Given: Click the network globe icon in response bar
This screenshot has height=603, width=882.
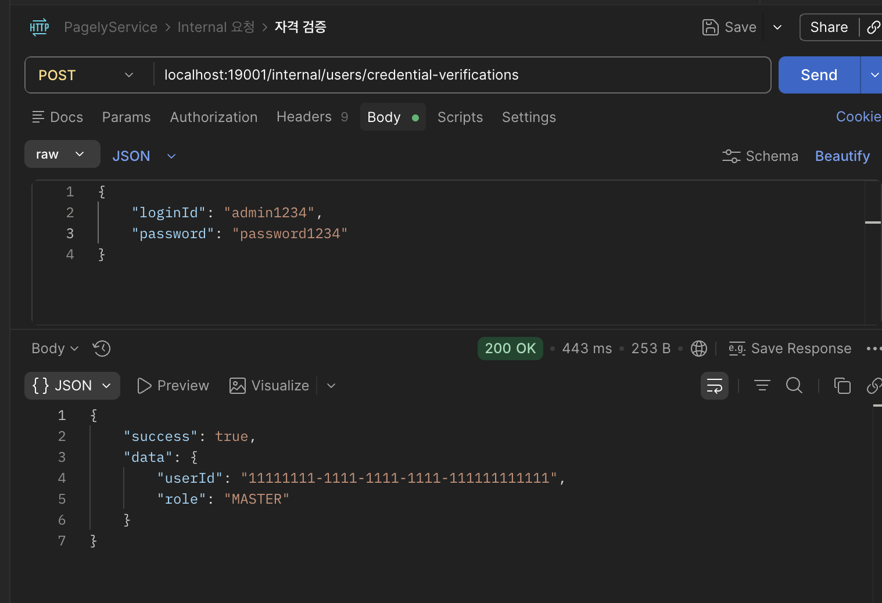Looking at the screenshot, I should (699, 349).
